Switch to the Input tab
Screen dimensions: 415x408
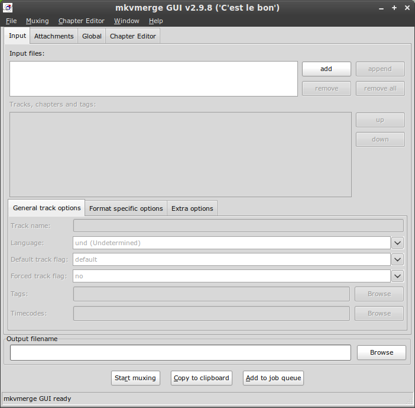pos(18,36)
